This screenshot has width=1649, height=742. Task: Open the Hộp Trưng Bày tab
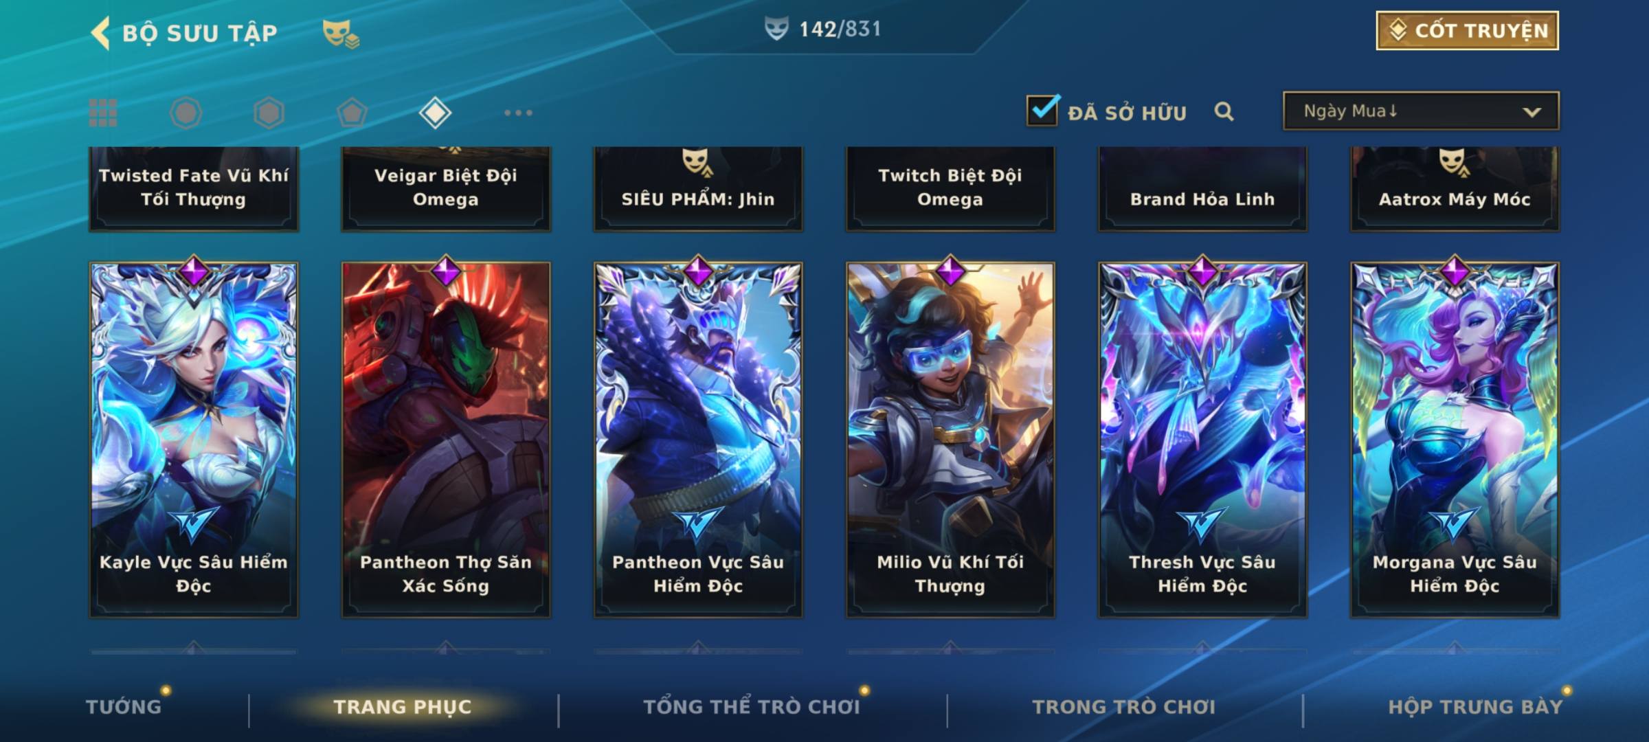click(1475, 706)
